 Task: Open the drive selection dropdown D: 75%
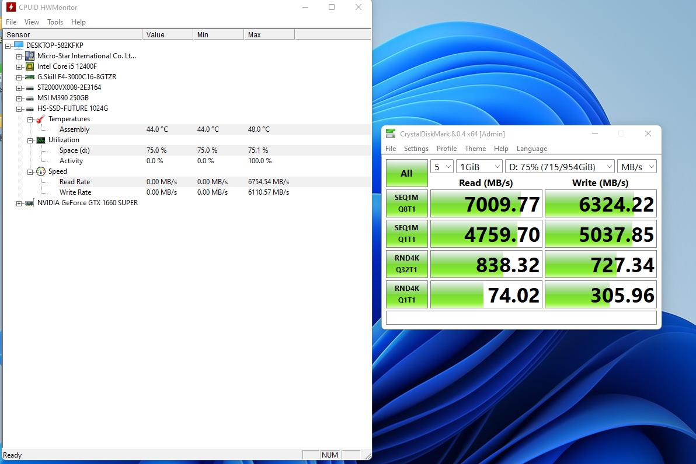(x=559, y=167)
